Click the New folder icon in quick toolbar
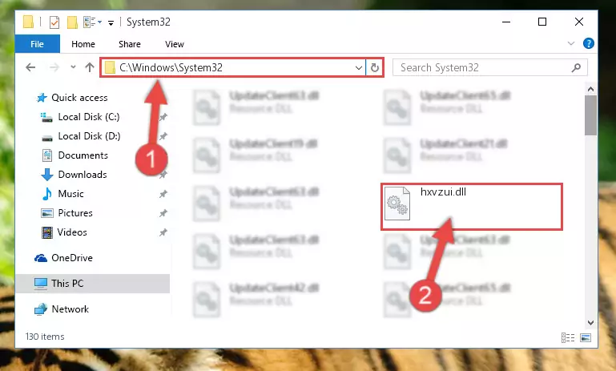This screenshot has width=616, height=371. point(72,22)
